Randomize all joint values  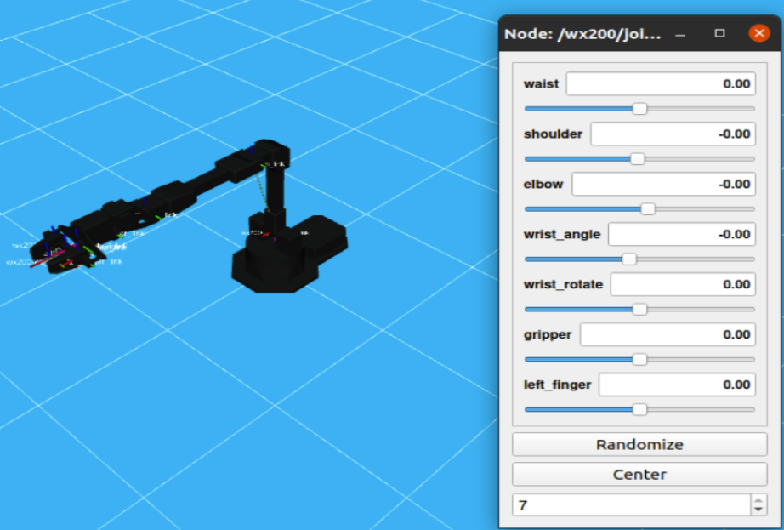[639, 444]
